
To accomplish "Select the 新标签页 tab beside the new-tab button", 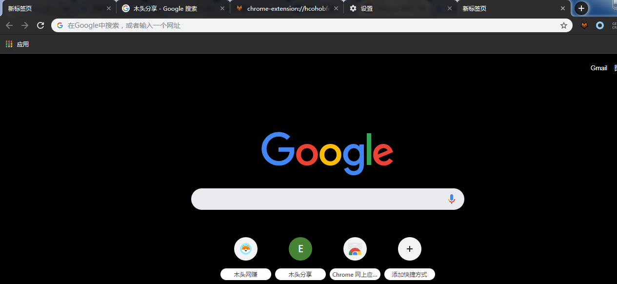I will (x=514, y=8).
